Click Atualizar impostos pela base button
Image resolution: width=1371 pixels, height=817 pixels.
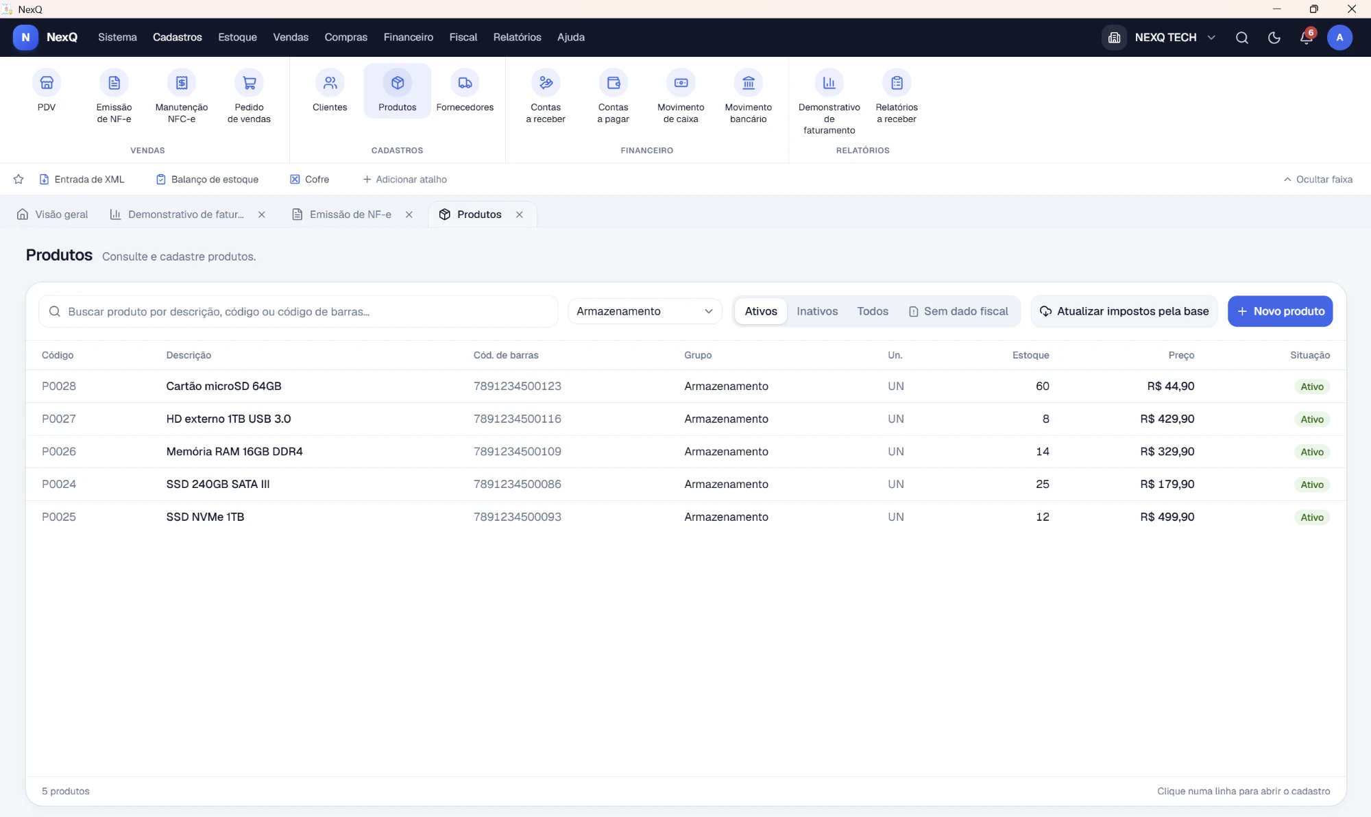coord(1124,311)
